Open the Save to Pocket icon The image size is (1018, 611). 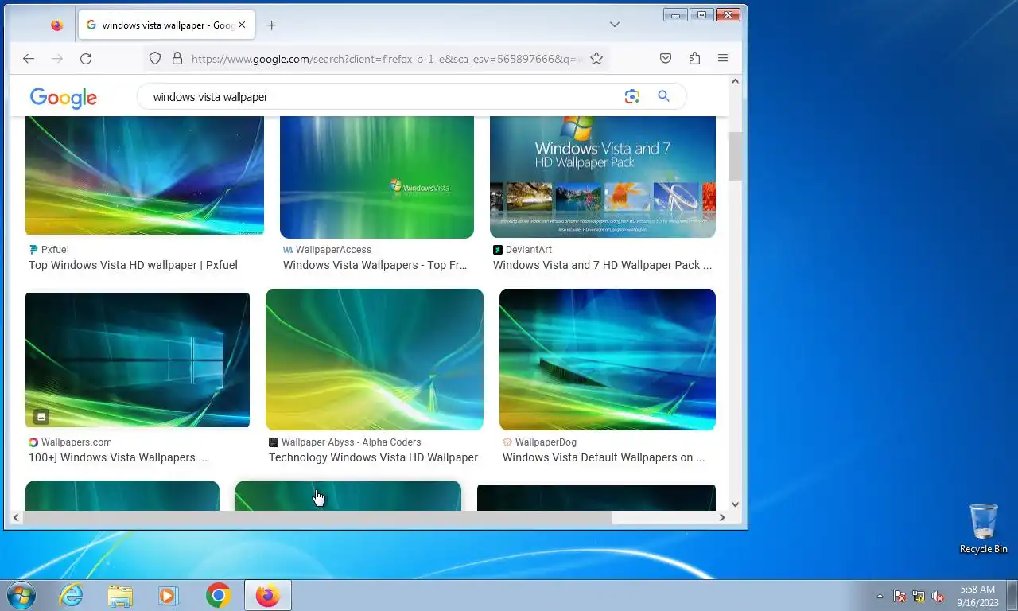tap(666, 58)
